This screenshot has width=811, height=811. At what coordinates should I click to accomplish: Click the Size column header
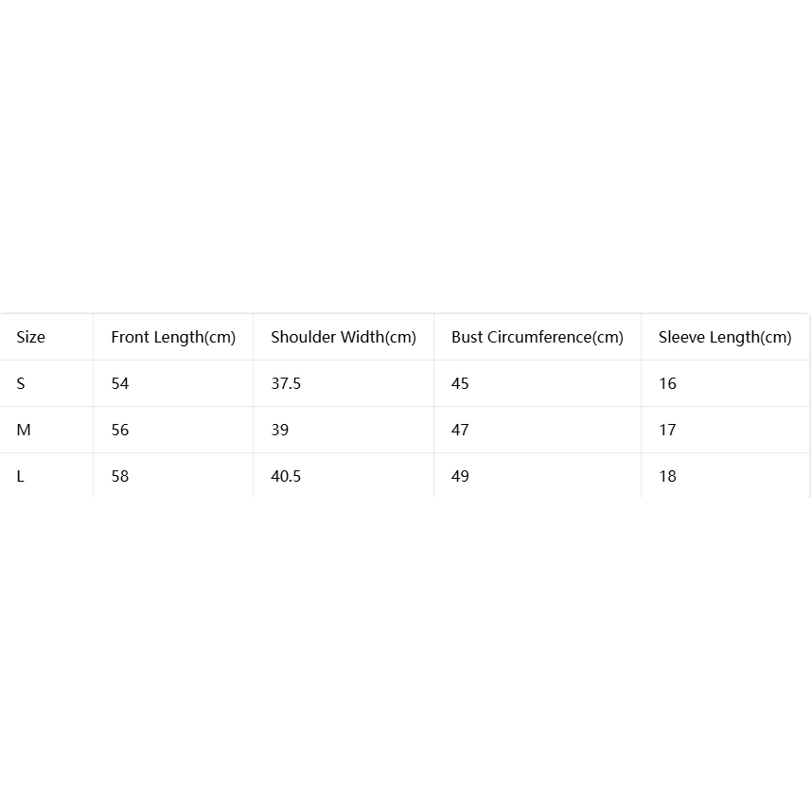(30, 337)
